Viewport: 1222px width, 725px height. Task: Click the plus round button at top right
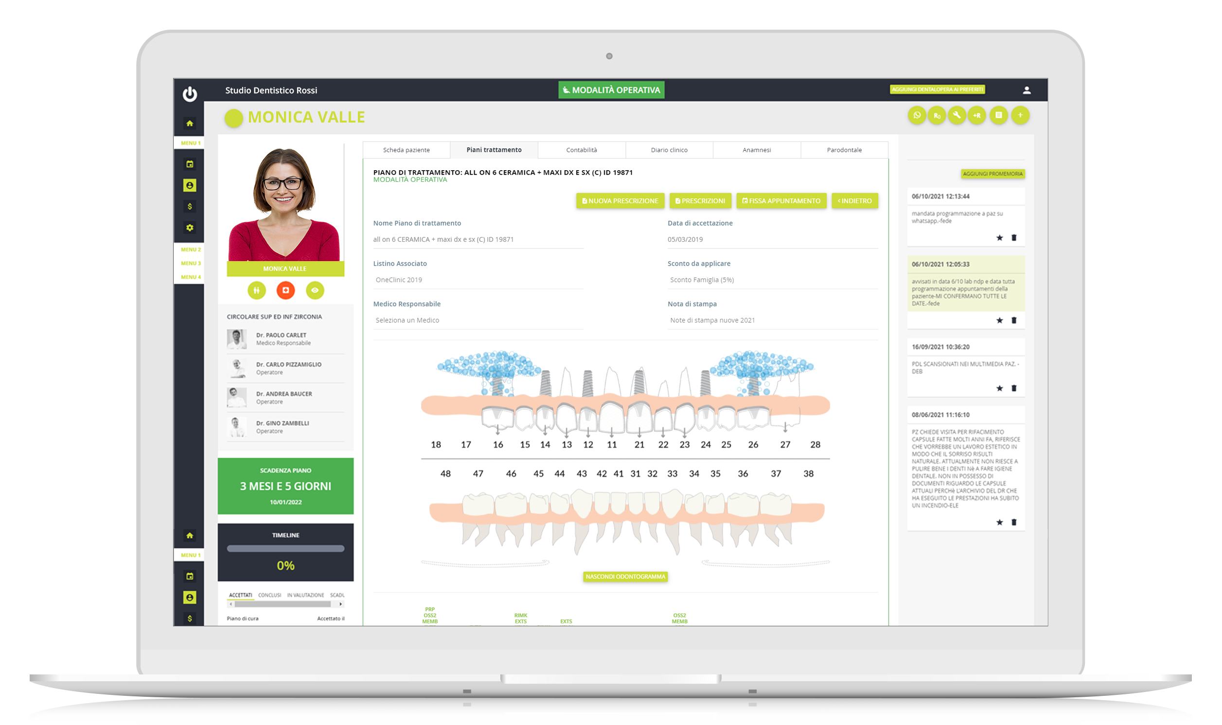tap(1020, 115)
